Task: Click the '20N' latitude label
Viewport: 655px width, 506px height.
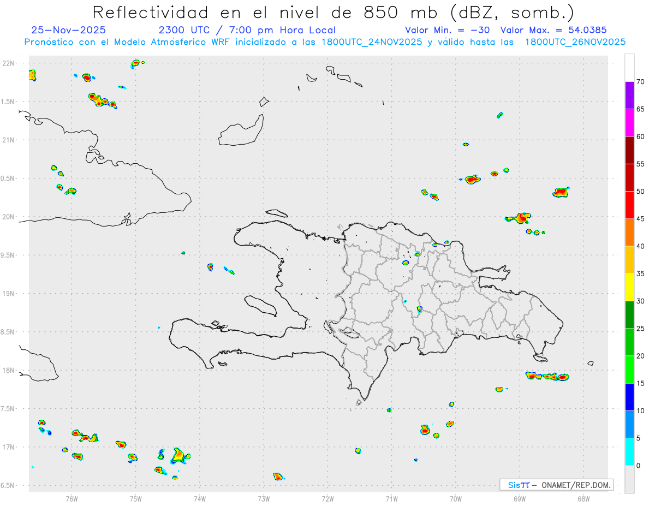Action: (8, 217)
